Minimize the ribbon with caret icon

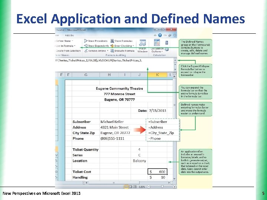(155, 36)
